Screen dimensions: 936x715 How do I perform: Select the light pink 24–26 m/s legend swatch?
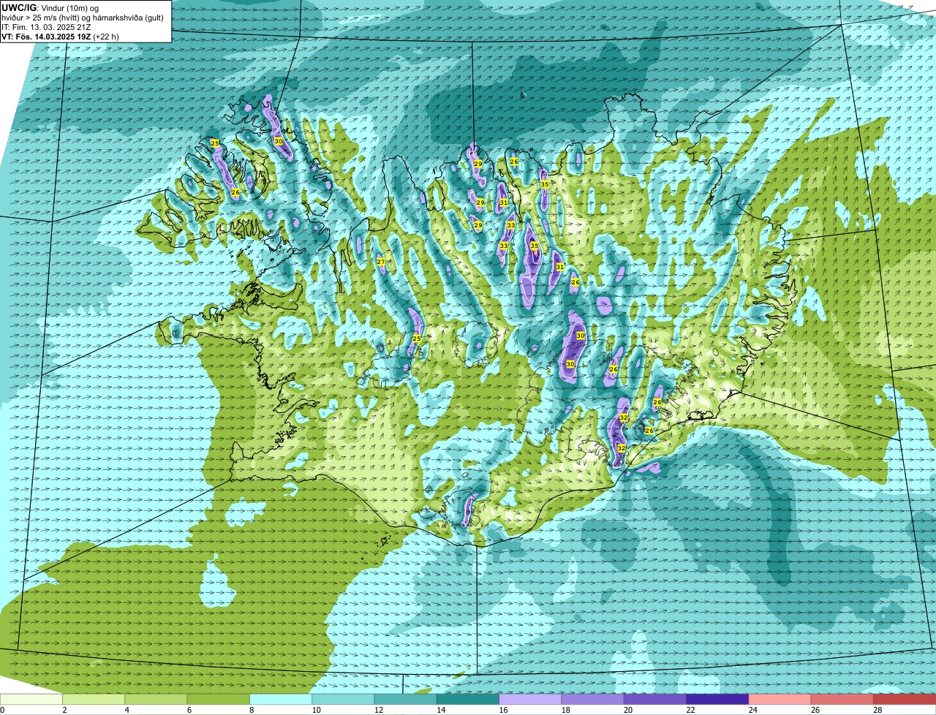pyautogui.click(x=780, y=699)
